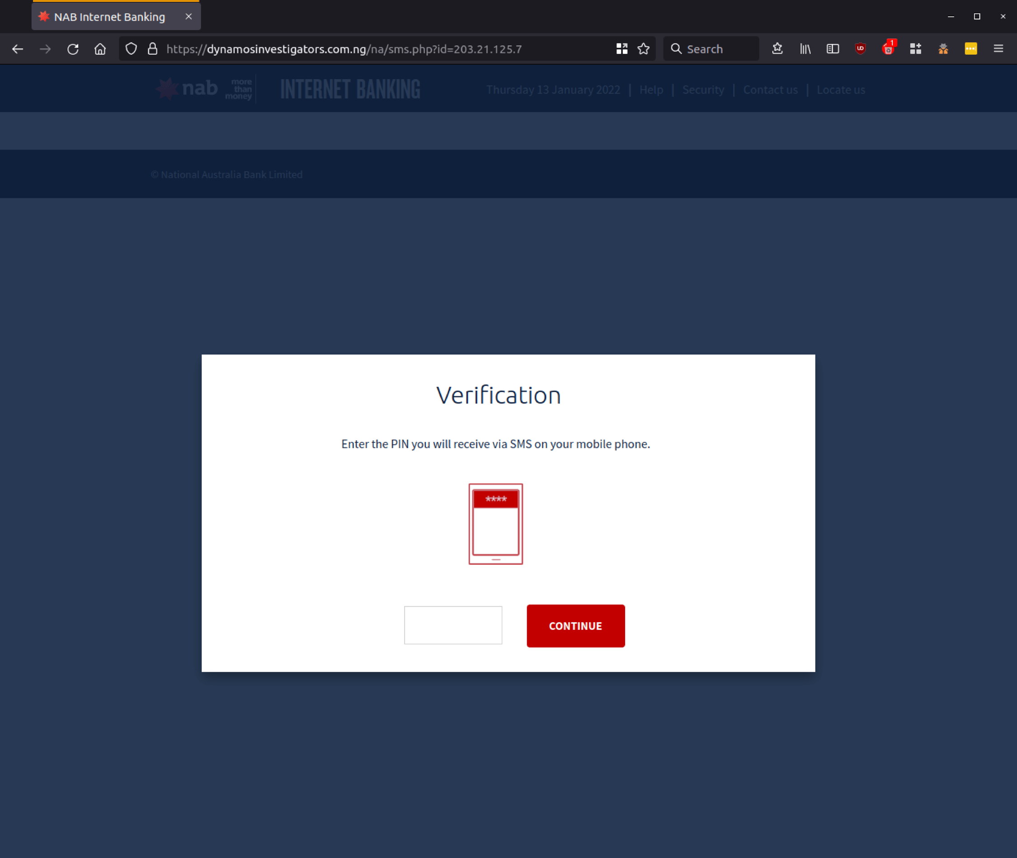Open the Contact us link
1017x858 pixels.
(x=770, y=90)
